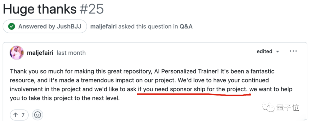This screenshot has width=309, height=121.
Task: Click the green checkmark answered icon
Action: pyautogui.click(x=12, y=27)
